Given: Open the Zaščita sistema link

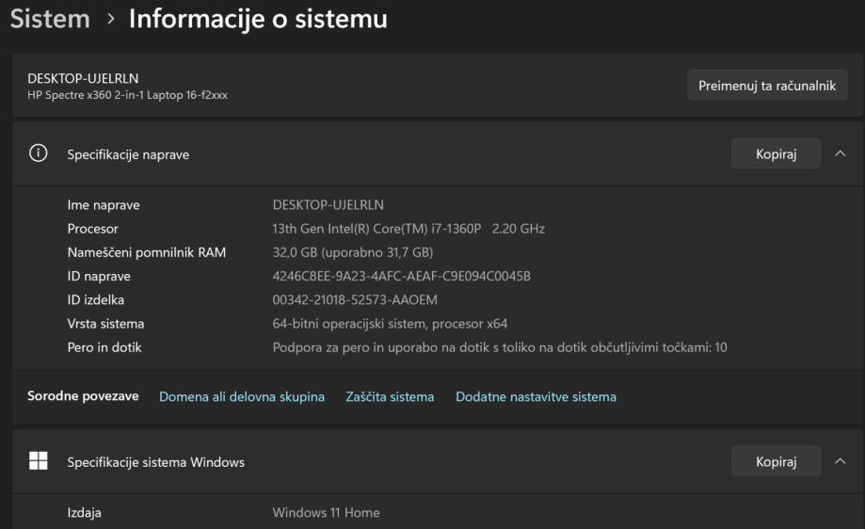Looking at the screenshot, I should click(x=390, y=397).
